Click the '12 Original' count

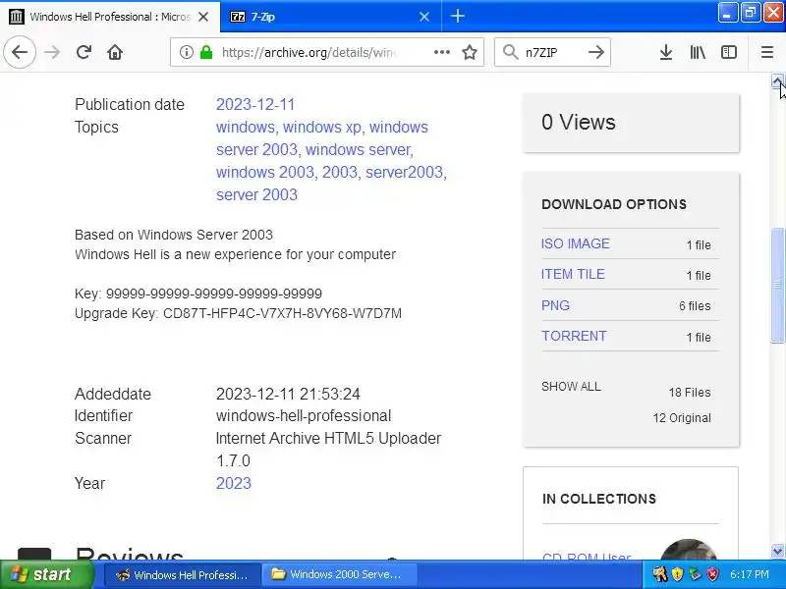682,418
